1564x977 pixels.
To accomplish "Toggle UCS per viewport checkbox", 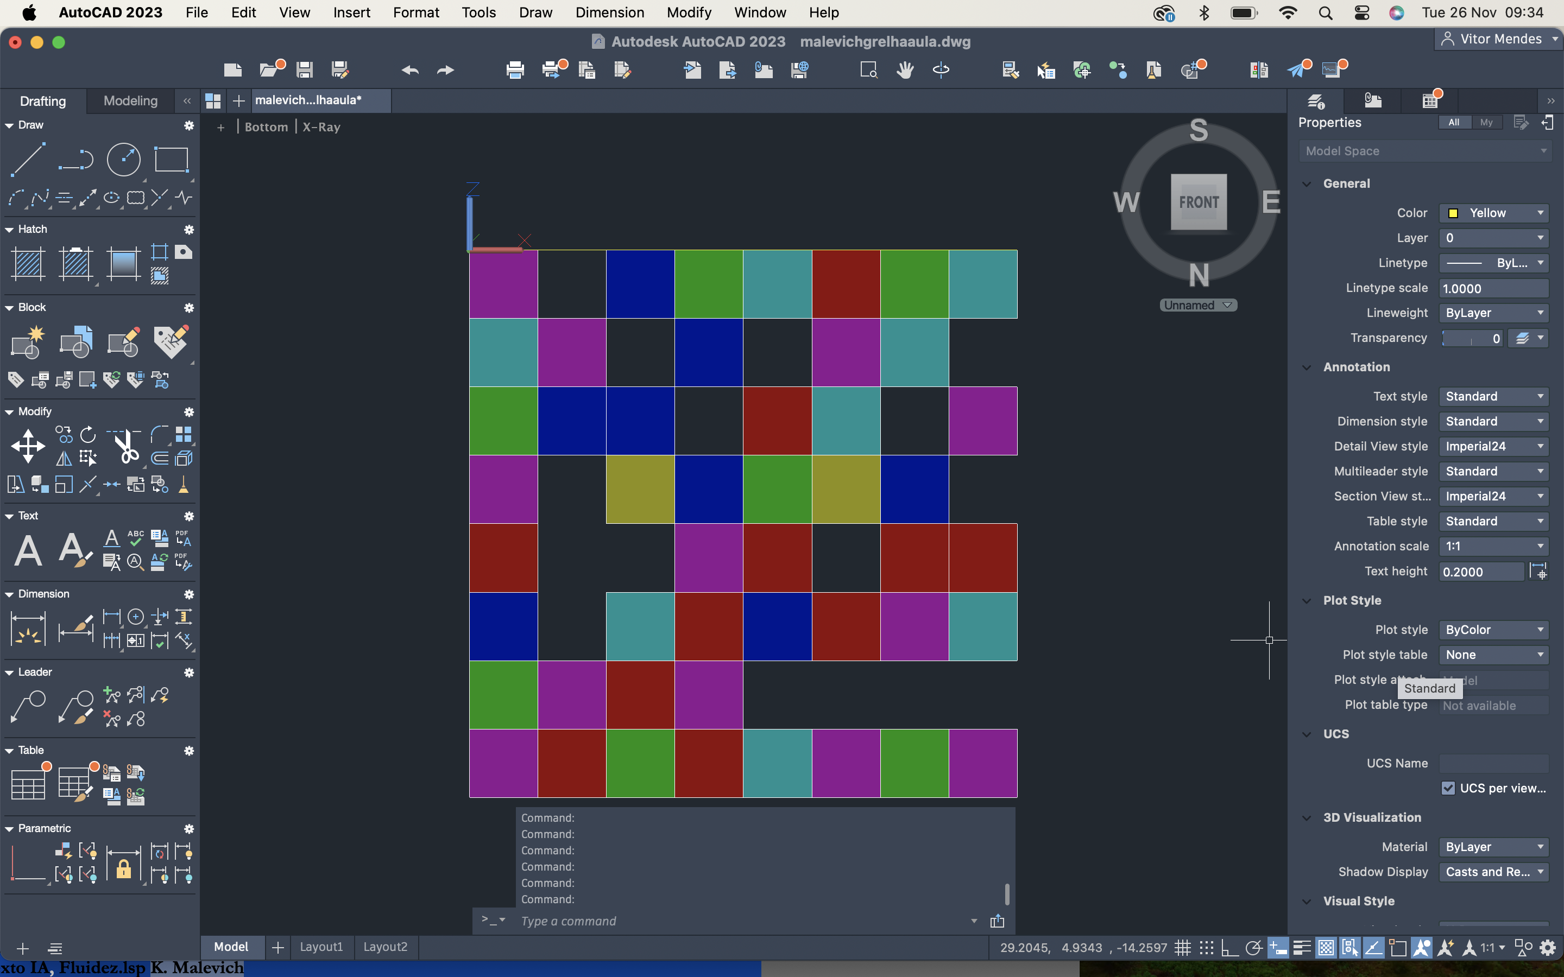I will [x=1448, y=788].
